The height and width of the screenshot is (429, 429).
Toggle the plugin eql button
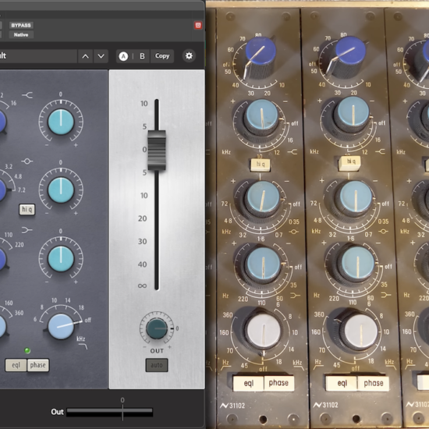point(16,365)
